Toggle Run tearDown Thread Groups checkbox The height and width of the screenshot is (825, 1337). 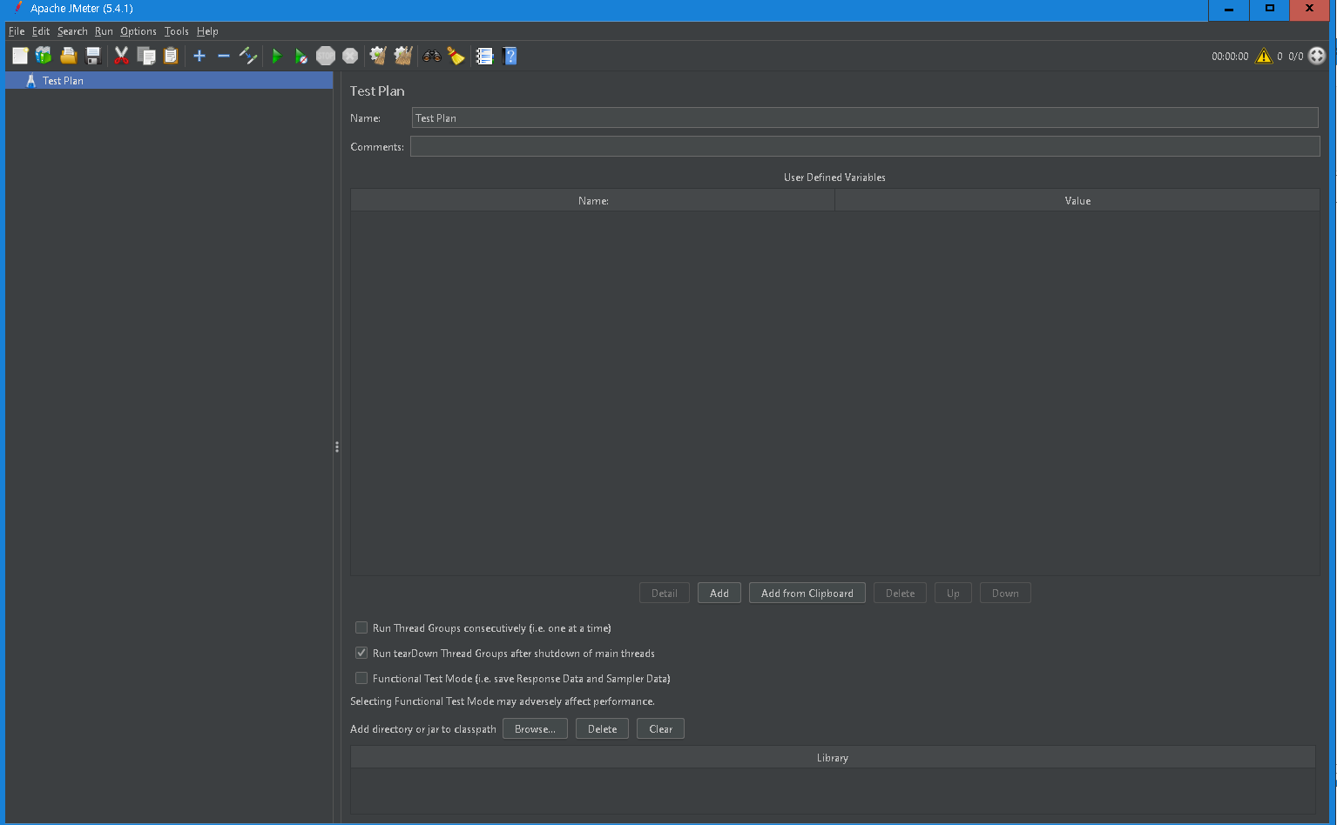coord(361,653)
